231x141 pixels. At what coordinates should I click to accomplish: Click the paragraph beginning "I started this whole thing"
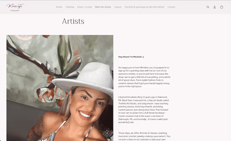(x=144, y=110)
